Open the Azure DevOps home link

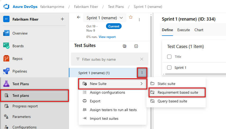pos(25,7)
